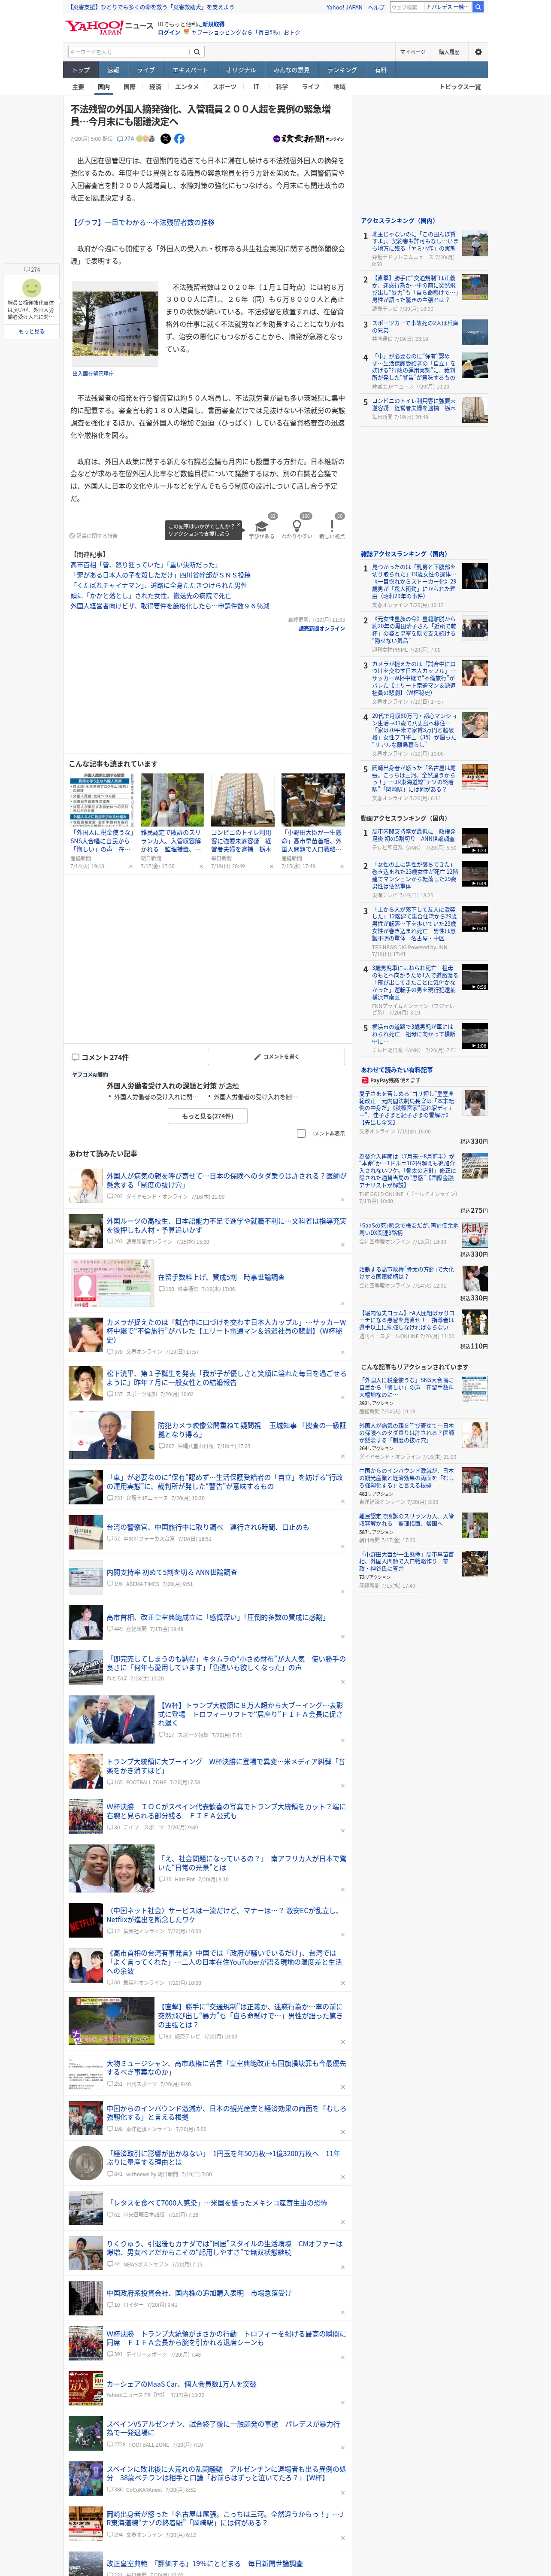Viewport: 551px width, 2576px height.
Task: Open カーシェアのMaaS Car article
Action: point(181,2384)
